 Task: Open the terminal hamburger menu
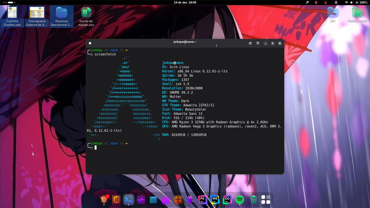tap(258, 43)
